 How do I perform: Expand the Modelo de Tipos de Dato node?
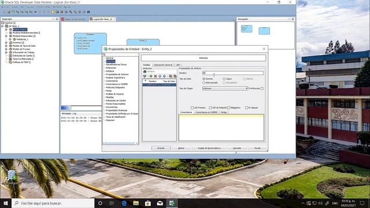[6, 46]
